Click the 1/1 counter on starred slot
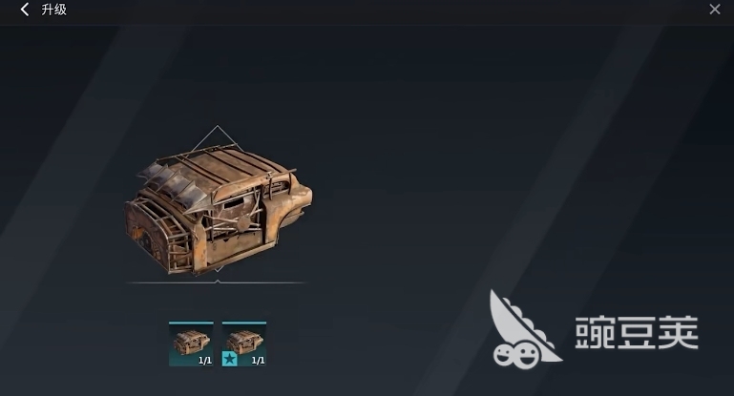734x396 pixels. point(258,361)
